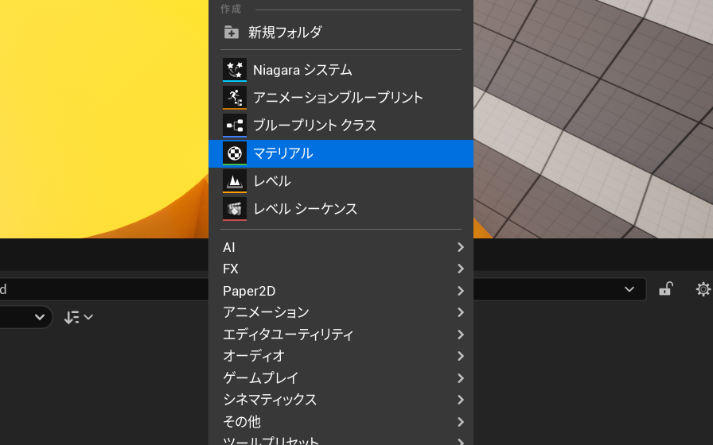713x445 pixels.
Task: Choose the レベル シーケンス menu label
Action: point(305,209)
